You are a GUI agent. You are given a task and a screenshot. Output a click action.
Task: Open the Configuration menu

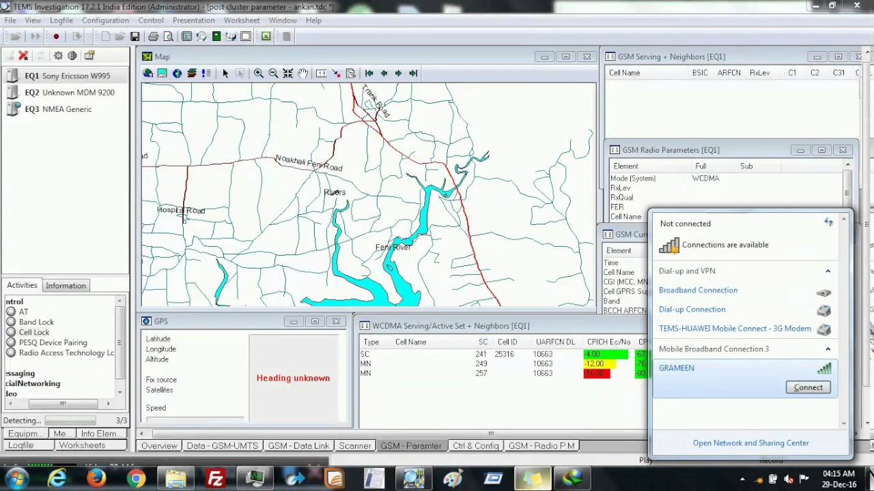click(x=105, y=20)
